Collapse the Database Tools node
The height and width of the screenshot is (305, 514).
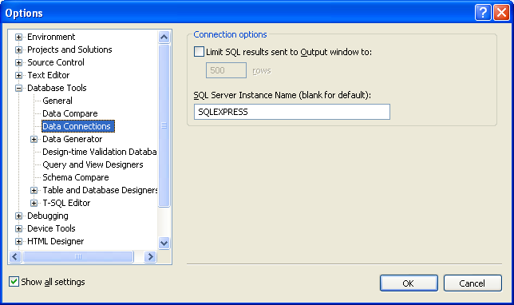point(18,88)
